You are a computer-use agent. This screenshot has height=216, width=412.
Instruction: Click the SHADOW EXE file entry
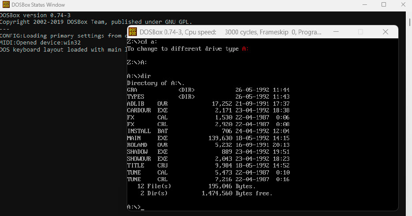208,152
